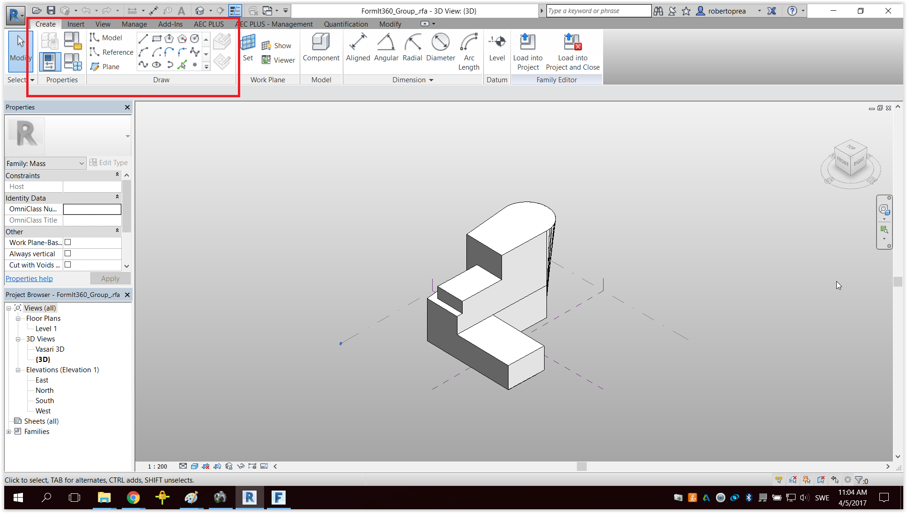Pick the Circle drawing tool
The image size is (907, 513).
point(195,38)
